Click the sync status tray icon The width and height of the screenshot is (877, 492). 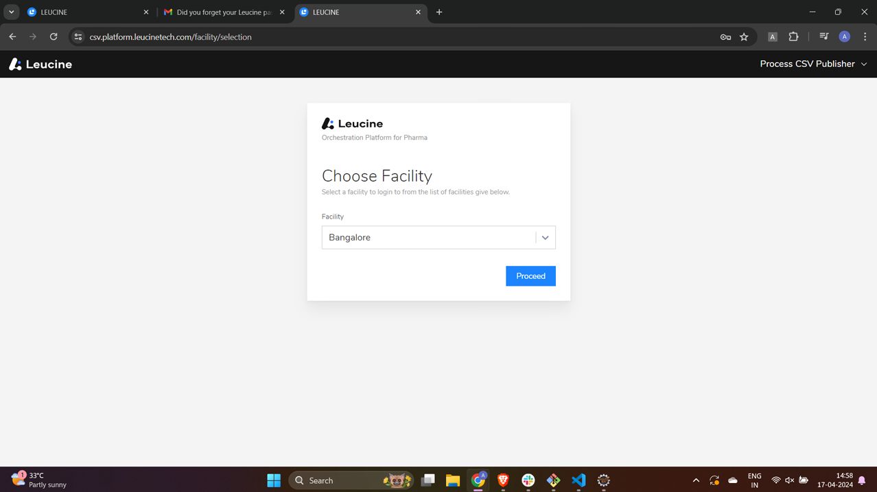[714, 480]
